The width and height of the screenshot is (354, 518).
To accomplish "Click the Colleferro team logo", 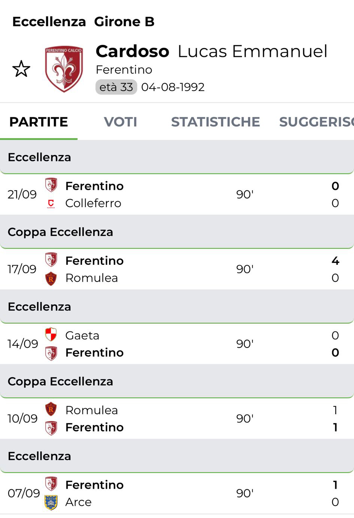I will [x=51, y=203].
